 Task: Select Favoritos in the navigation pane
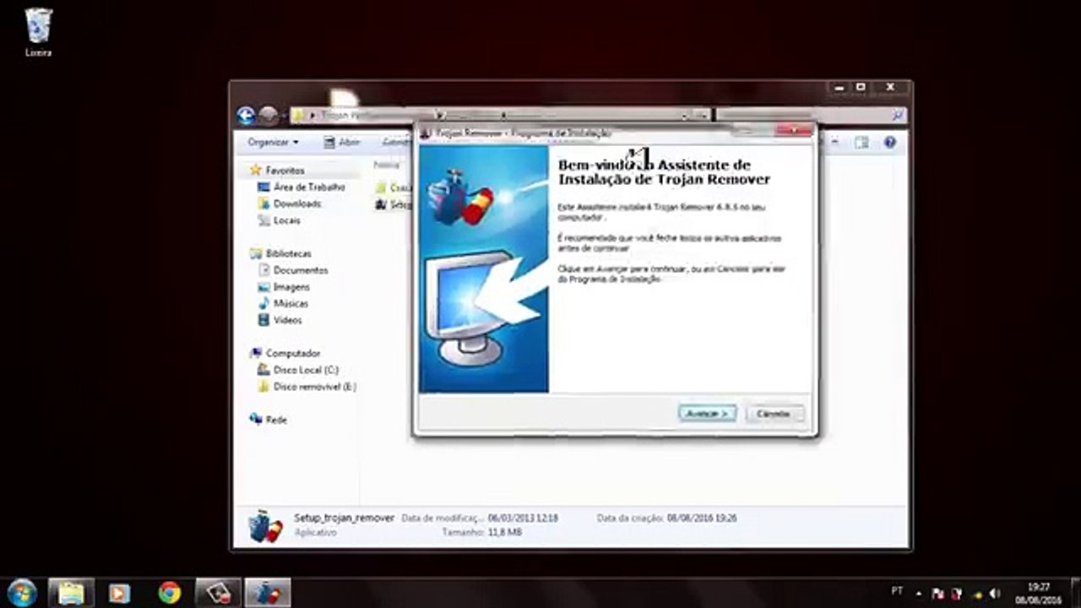point(285,171)
